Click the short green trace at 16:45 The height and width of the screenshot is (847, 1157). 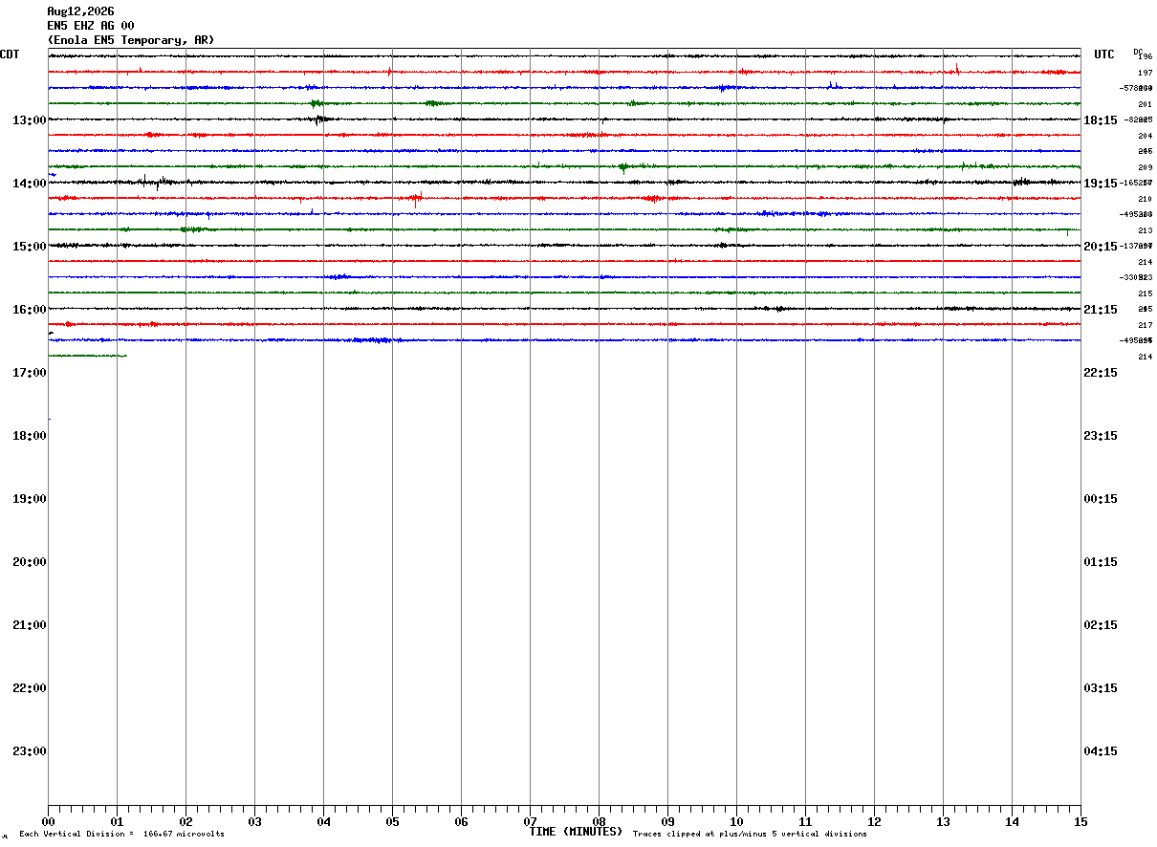[87, 356]
